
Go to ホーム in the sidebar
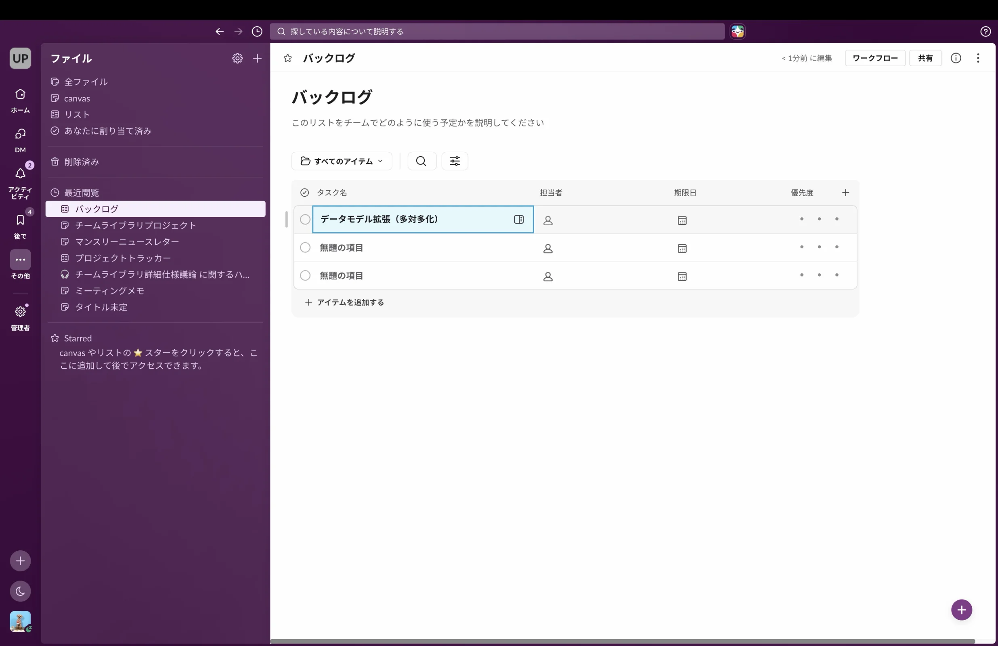pos(20,101)
